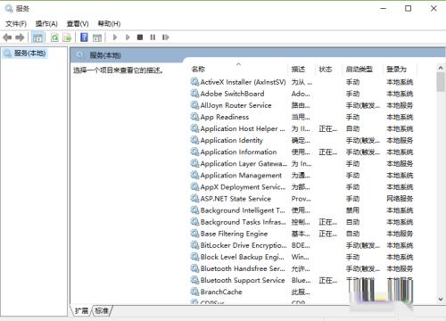446x321 pixels.
Task: Switch to the 扩展 tab
Action: pos(81,311)
